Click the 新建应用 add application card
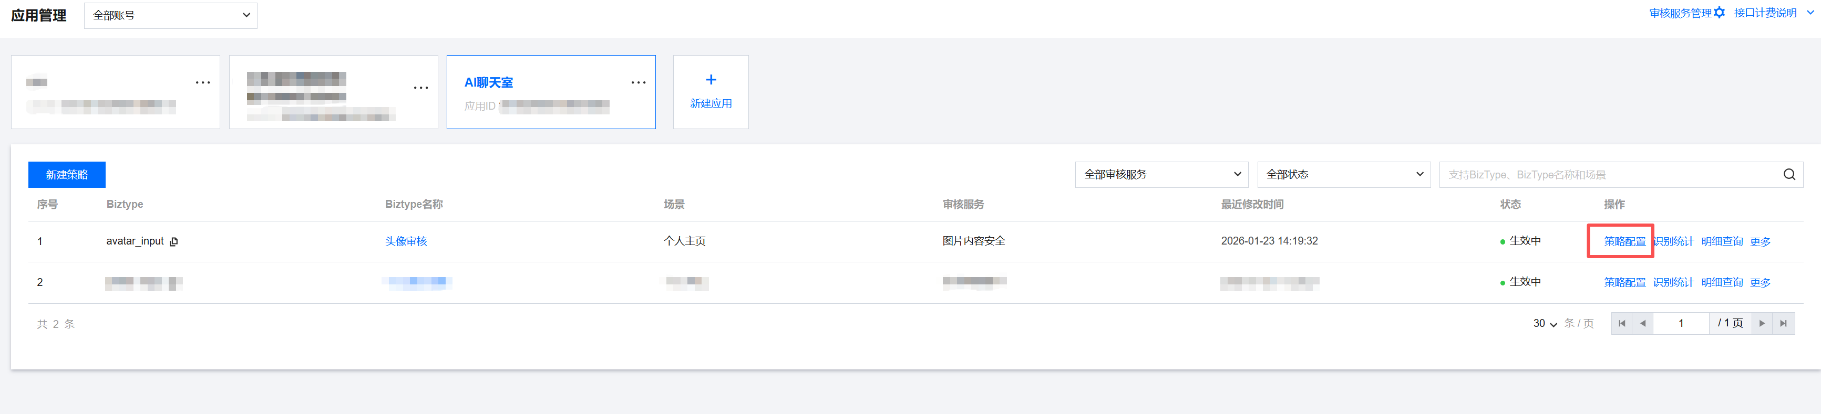The width and height of the screenshot is (1821, 414). click(x=711, y=92)
